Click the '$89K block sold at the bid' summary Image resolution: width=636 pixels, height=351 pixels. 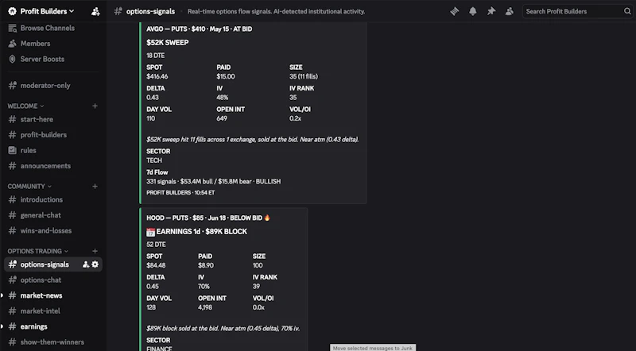click(223, 328)
